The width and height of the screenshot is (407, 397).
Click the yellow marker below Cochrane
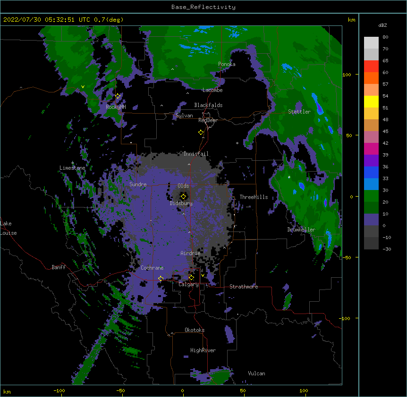coord(161,278)
